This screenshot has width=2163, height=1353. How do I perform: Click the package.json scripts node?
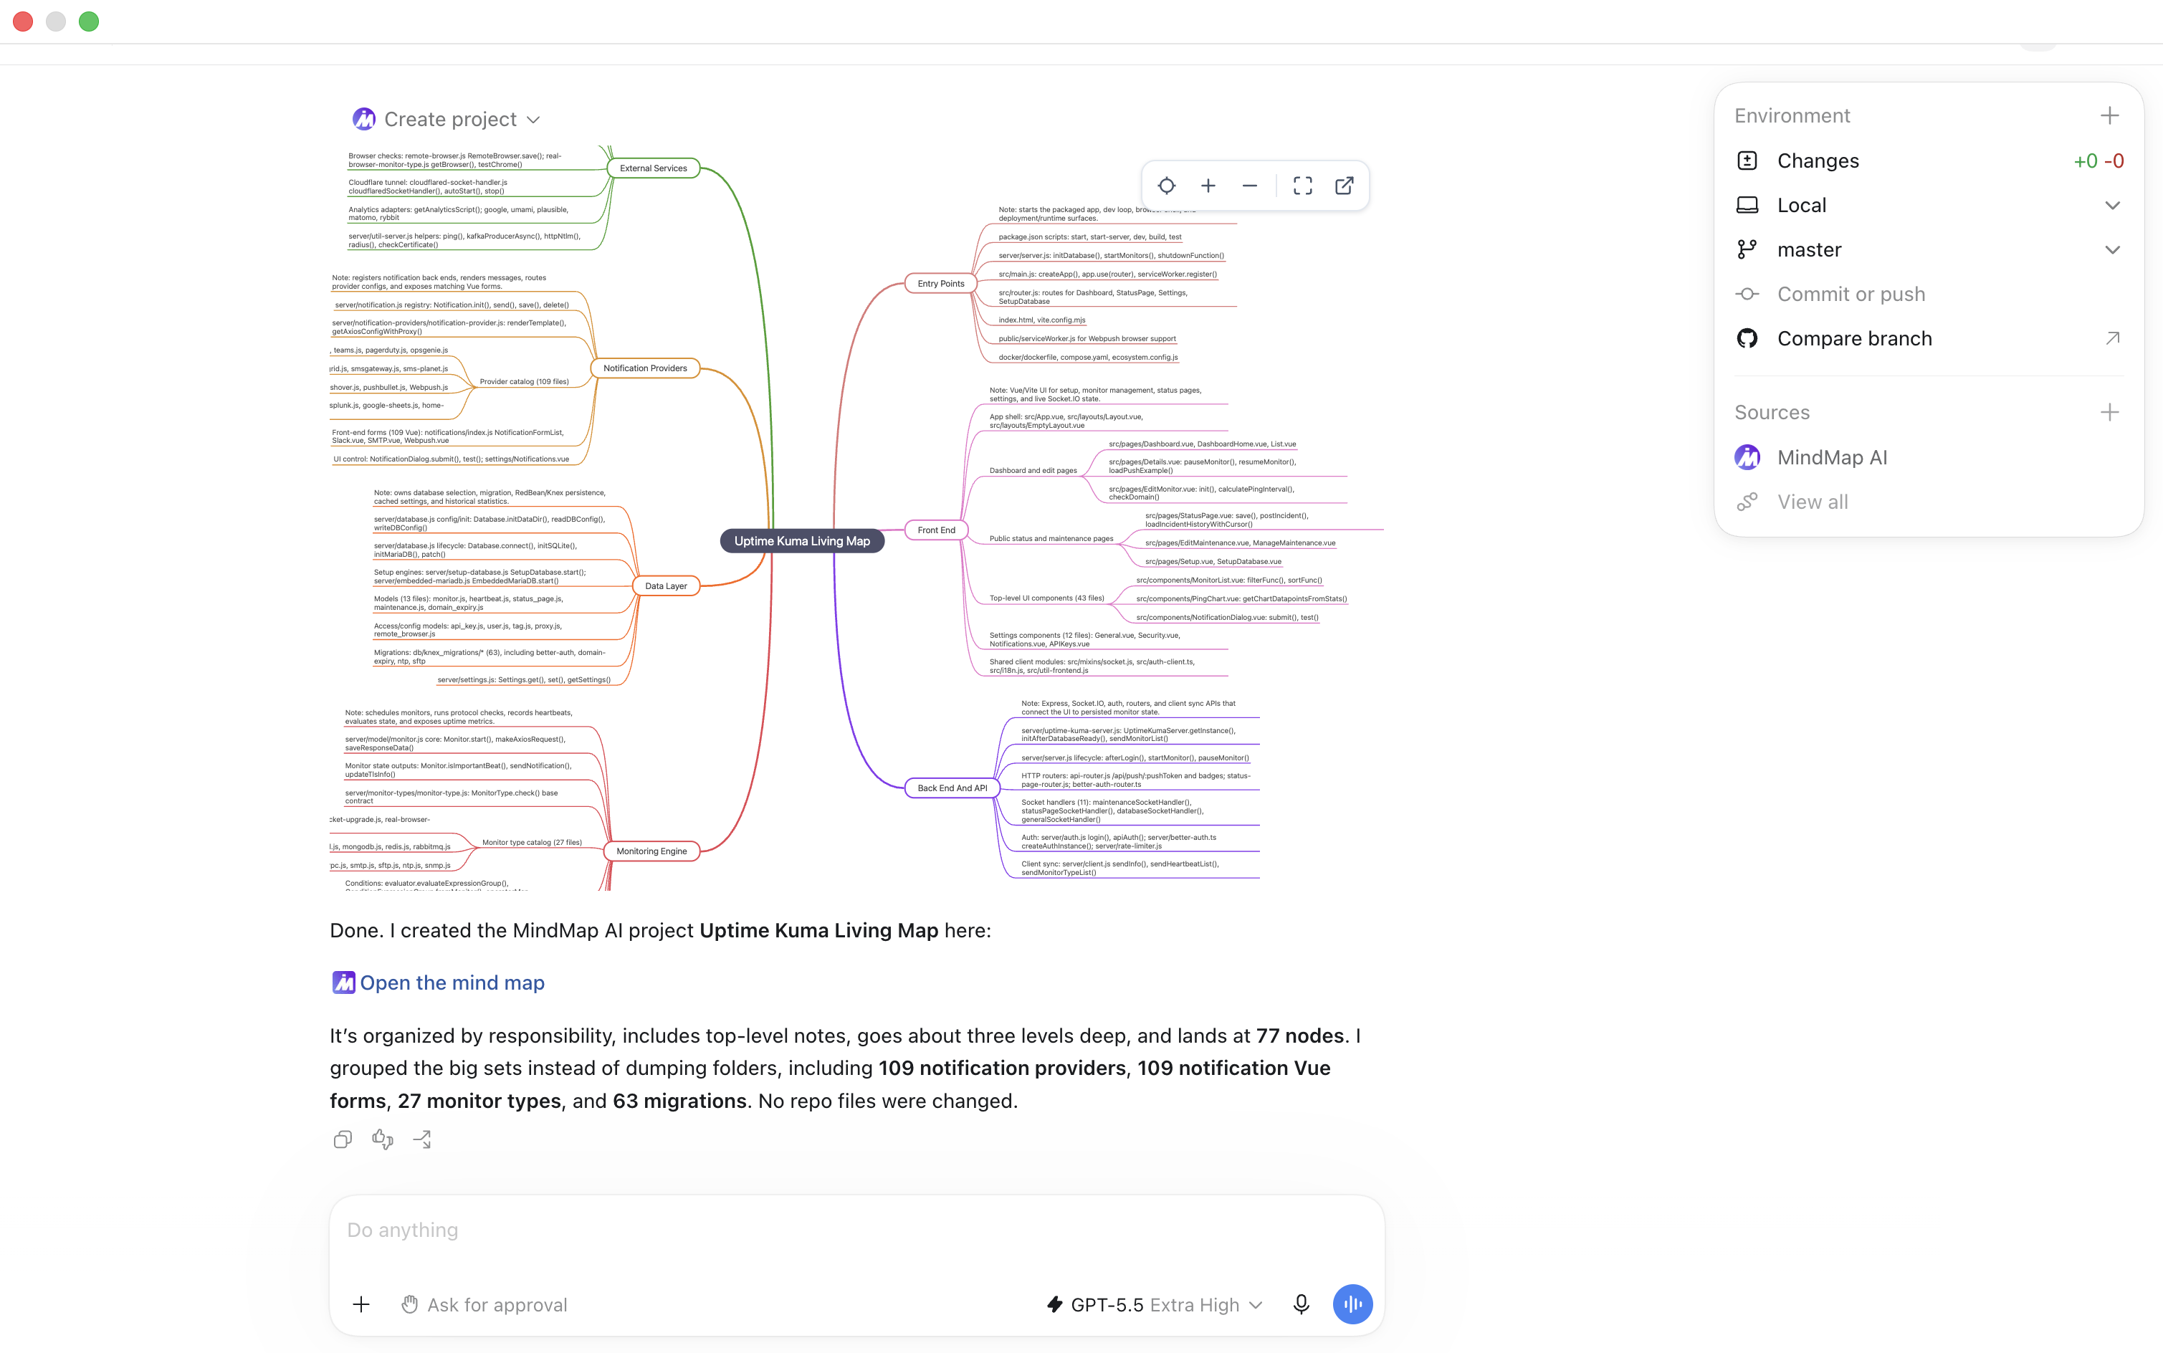[x=1089, y=237]
